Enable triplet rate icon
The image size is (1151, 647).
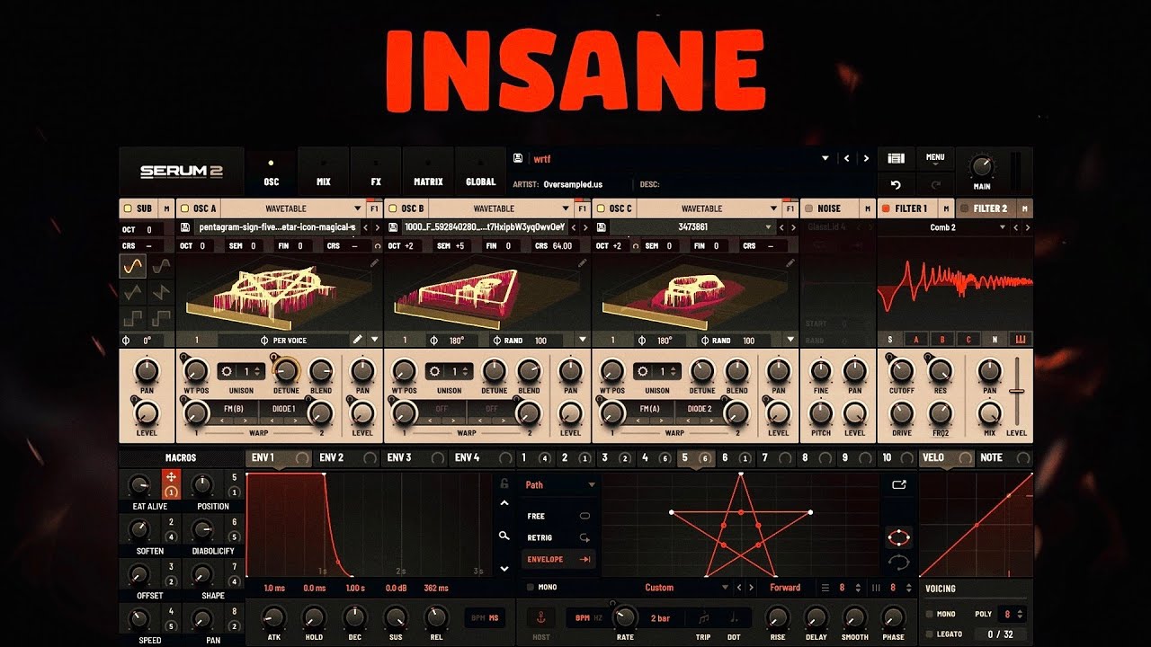703,618
